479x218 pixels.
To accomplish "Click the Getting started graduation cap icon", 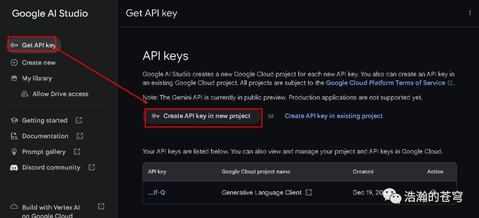I will (14, 120).
